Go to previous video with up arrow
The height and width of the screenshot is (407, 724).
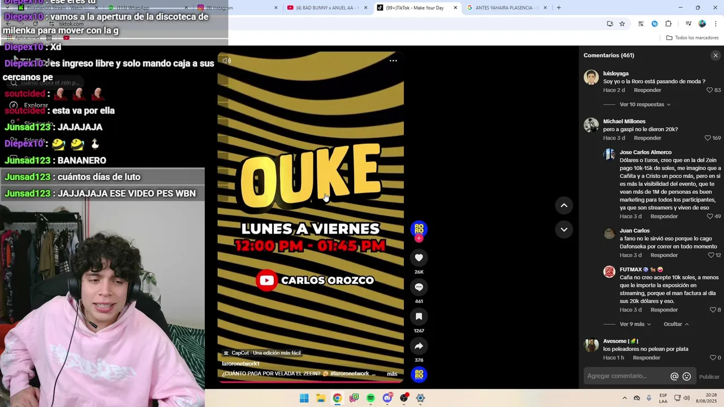[x=564, y=205]
